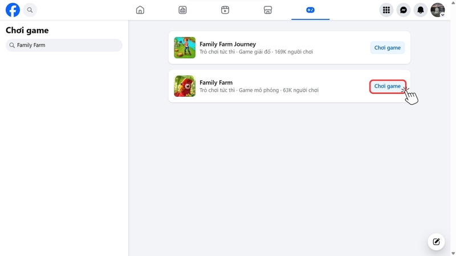Open the profile avatar account menu

point(438,10)
